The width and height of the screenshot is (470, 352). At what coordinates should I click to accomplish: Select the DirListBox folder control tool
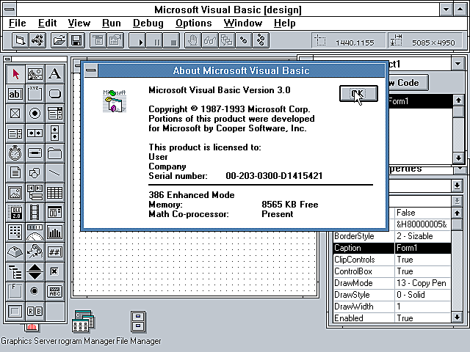point(54,153)
